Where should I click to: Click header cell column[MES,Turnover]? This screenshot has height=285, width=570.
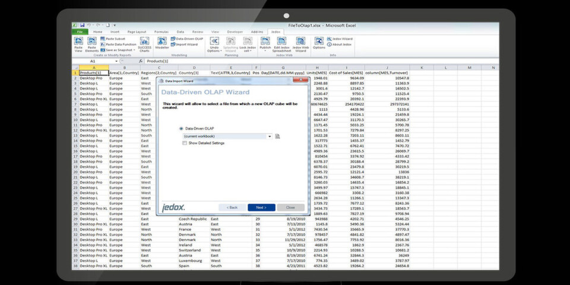pos(387,72)
